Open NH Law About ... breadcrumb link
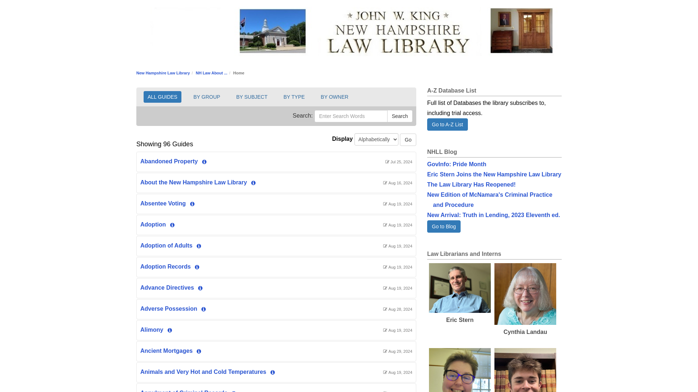The image size is (698, 392). pyautogui.click(x=212, y=73)
